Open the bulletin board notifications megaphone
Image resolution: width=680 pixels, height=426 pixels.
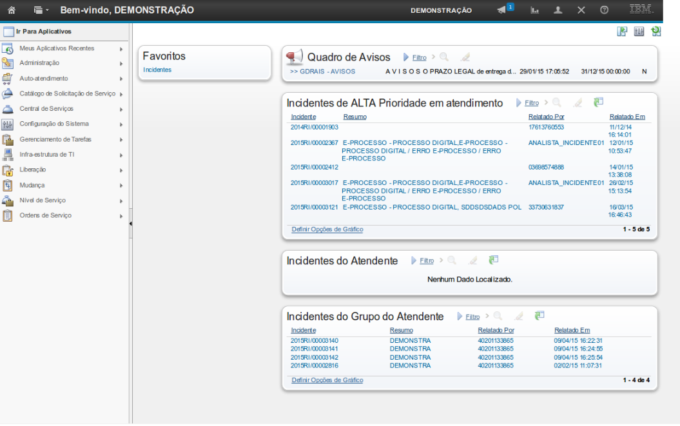pos(502,10)
